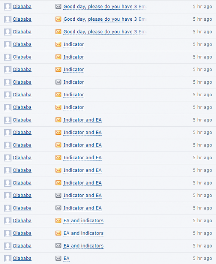Image resolution: width=216 pixels, height=264 pixels.
Task: Open the Indicator message marked with gray envelope
Action: [x=74, y=82]
